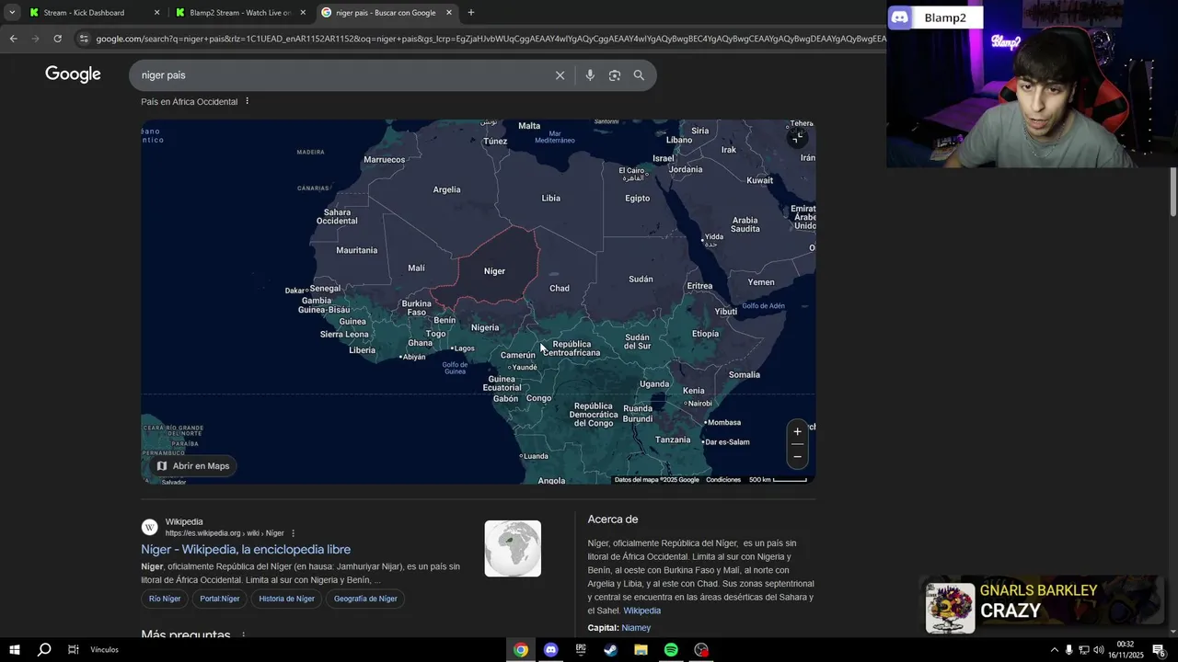Select the niger pais Google search tab

click(385, 13)
